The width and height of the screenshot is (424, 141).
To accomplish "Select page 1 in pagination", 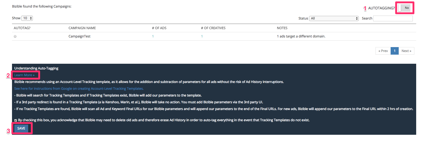I will 395,51.
